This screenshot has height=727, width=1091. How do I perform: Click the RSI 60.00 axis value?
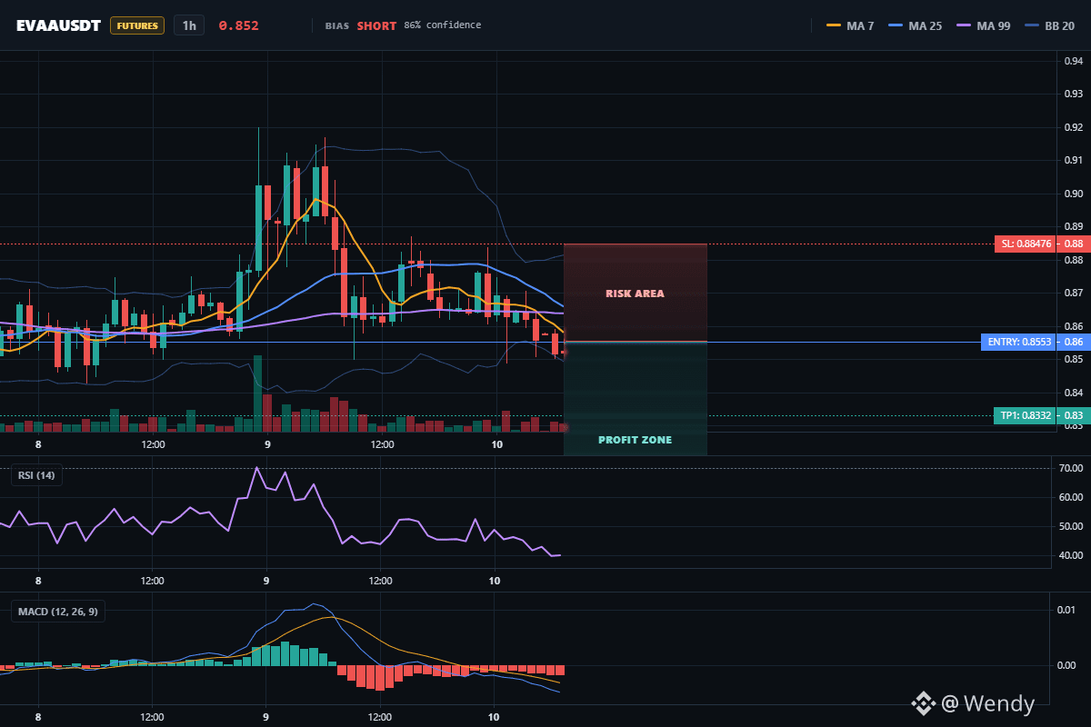pyautogui.click(x=1070, y=497)
